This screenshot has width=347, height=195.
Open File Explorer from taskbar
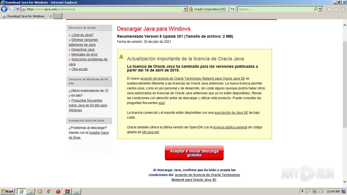[x=31, y=191]
